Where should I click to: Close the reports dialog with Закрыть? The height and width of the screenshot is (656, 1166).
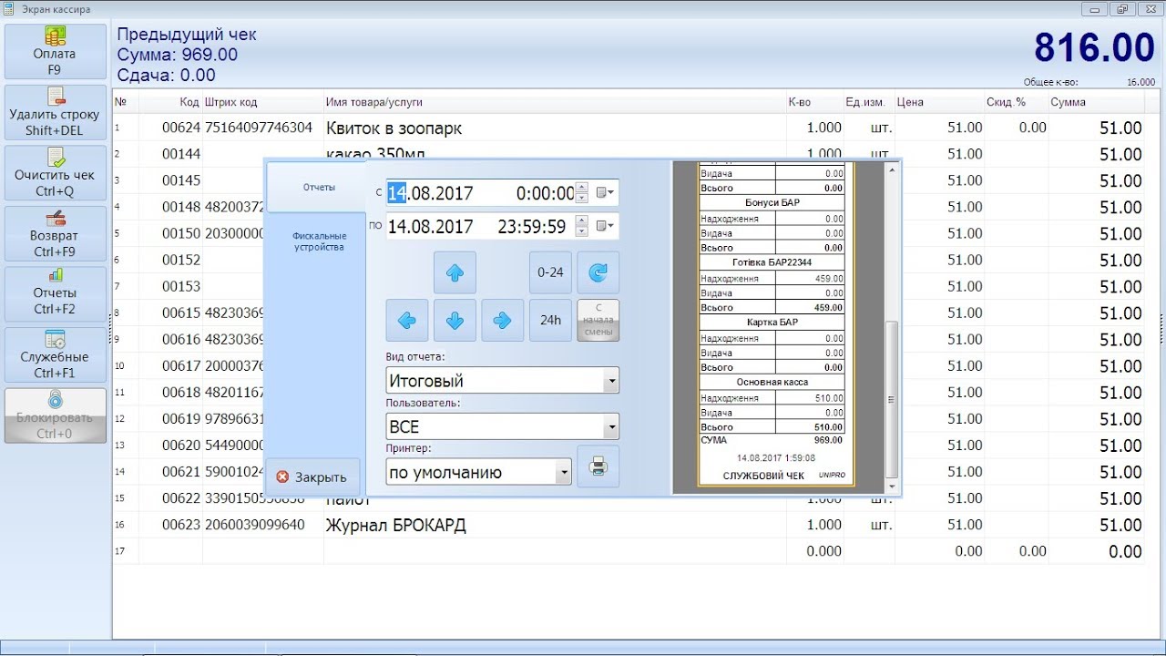tap(312, 477)
